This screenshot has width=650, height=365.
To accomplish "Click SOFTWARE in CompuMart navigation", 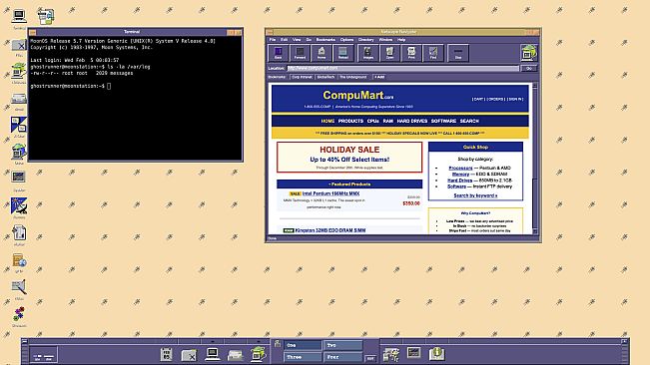I will [x=443, y=121].
